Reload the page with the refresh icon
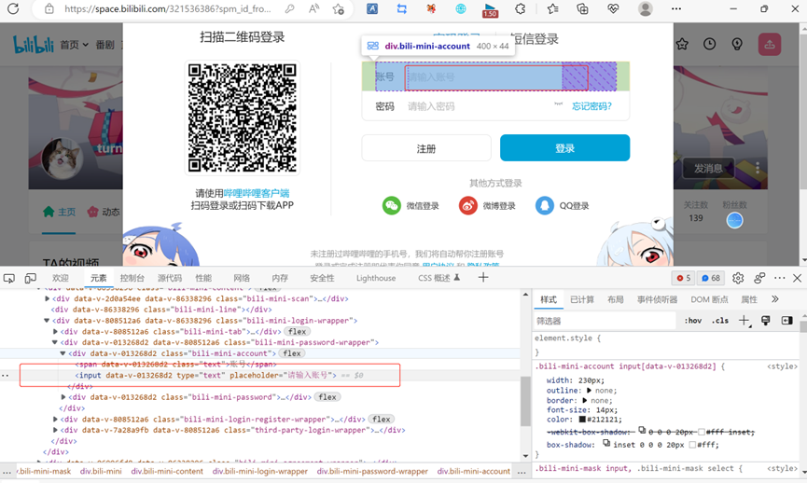 [x=13, y=8]
